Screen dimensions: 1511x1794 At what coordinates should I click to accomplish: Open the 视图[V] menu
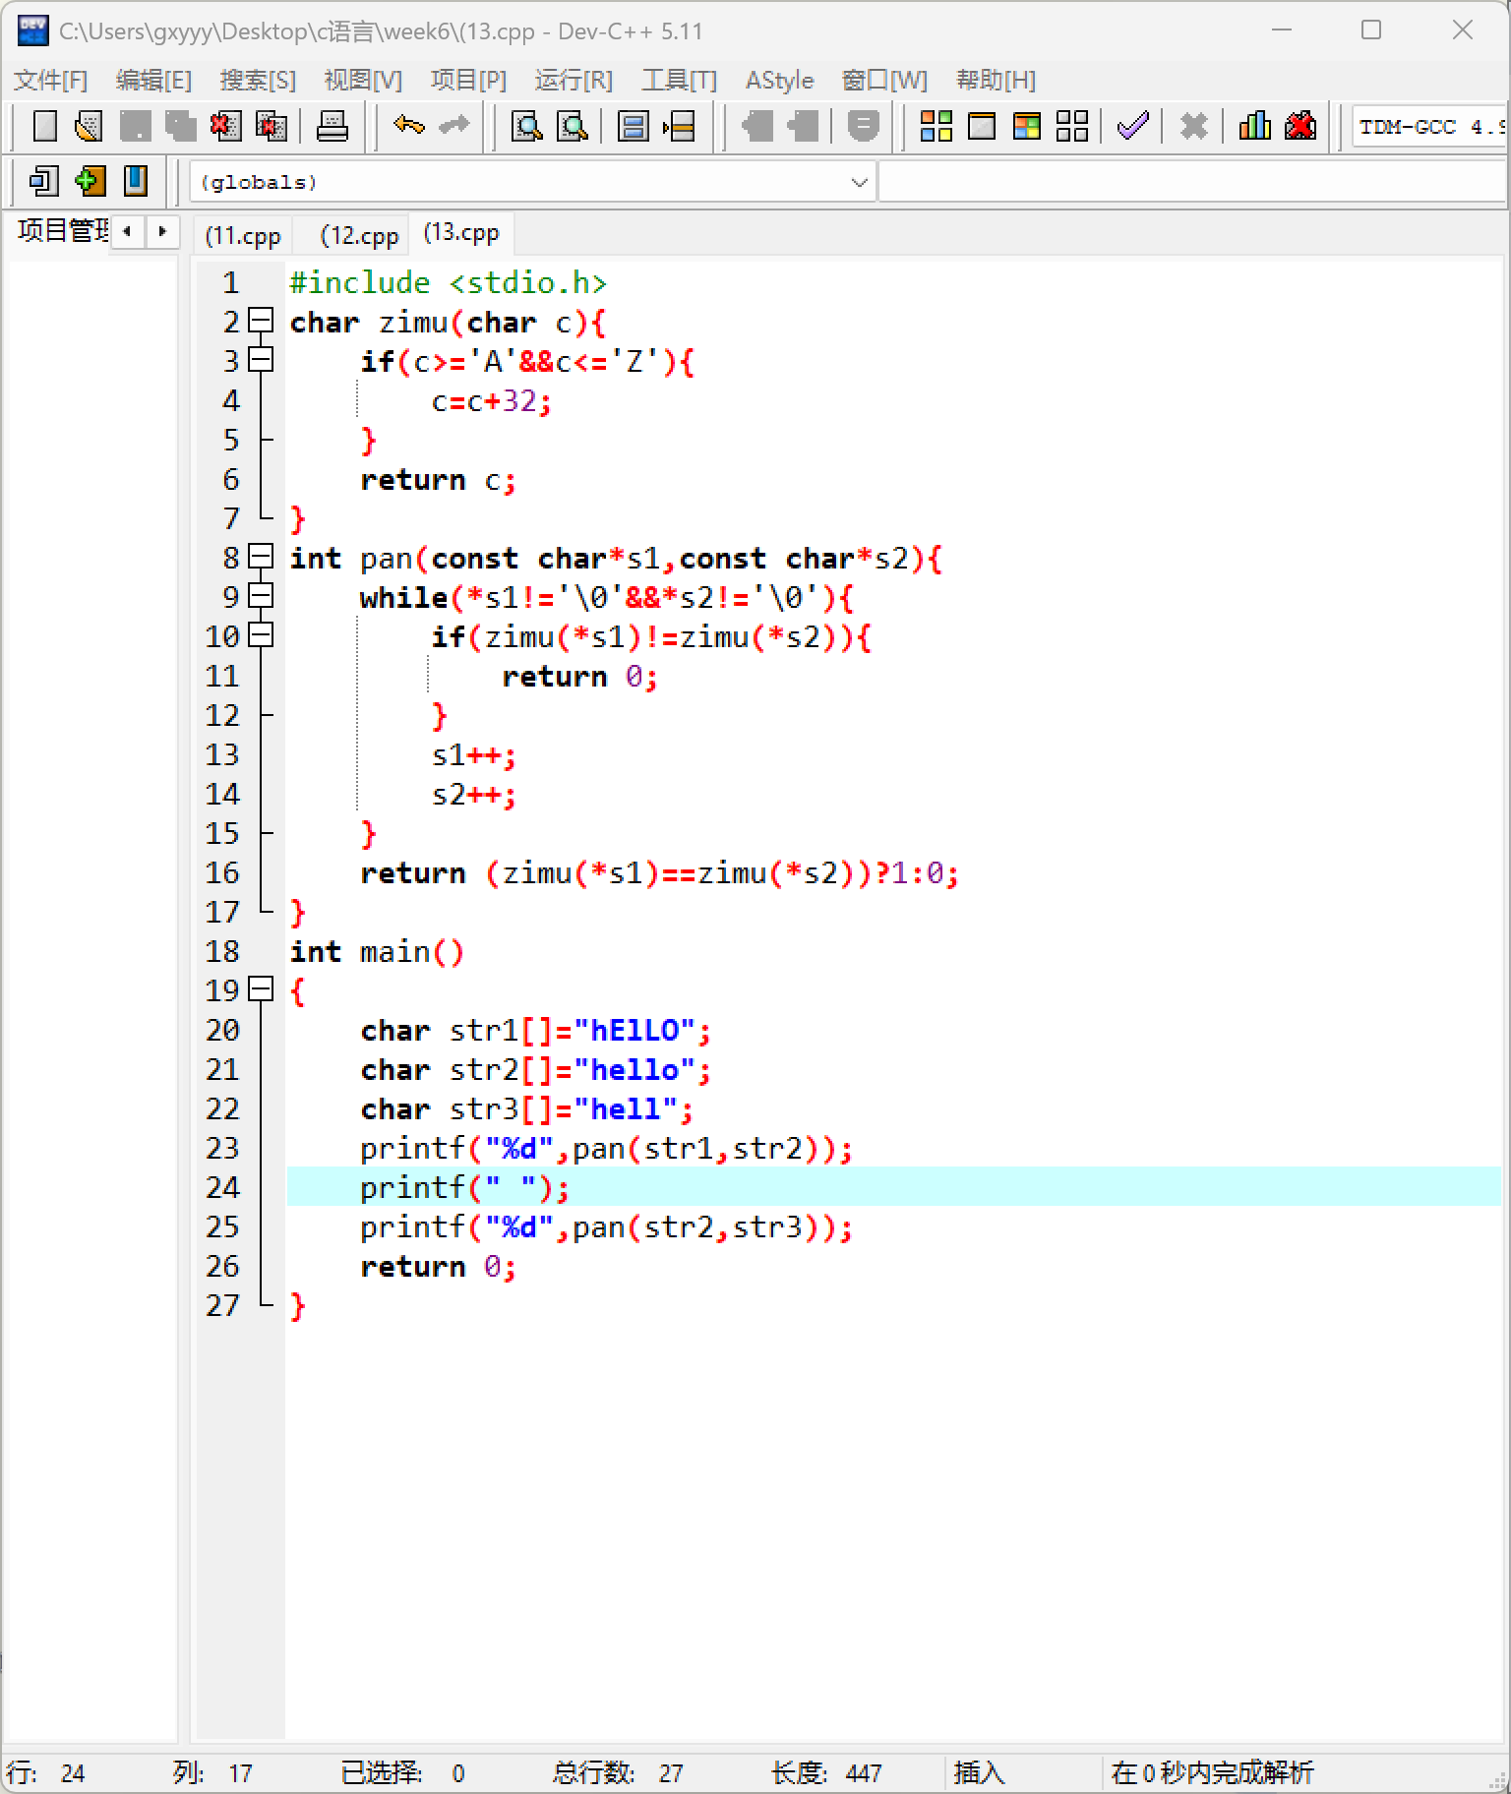coord(363,80)
